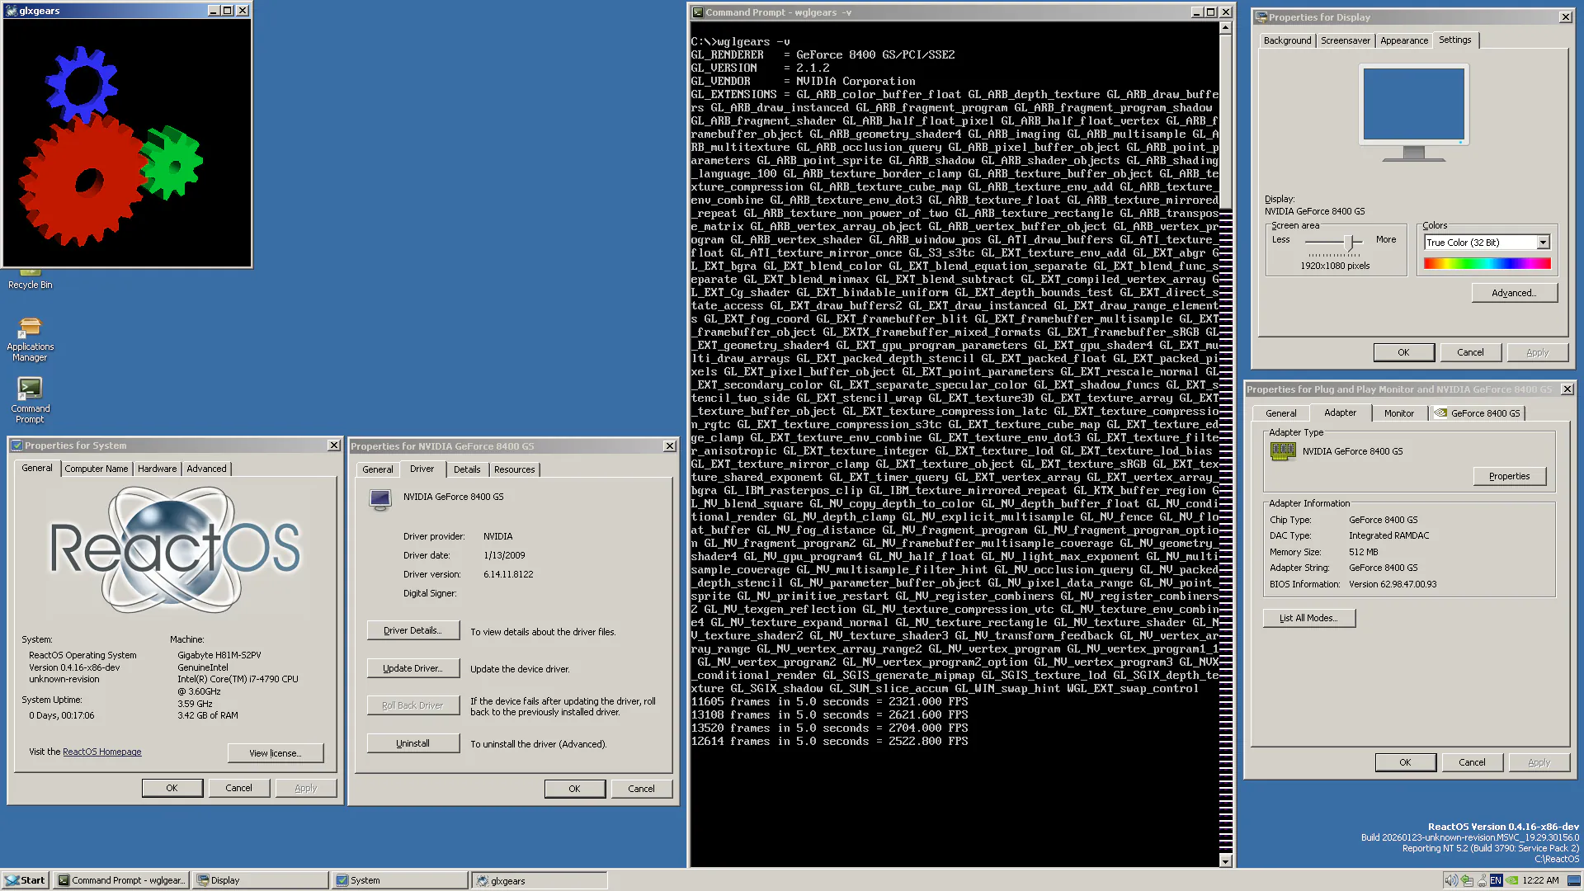Open the Start menu
Viewport: 1584px width, 891px height.
pos(25,880)
